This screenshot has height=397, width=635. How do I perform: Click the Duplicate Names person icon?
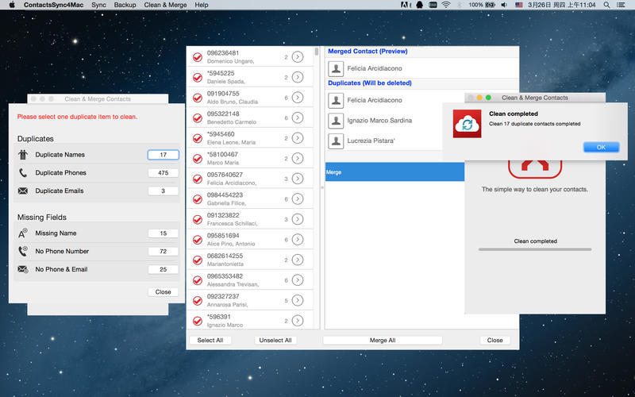tap(22, 155)
